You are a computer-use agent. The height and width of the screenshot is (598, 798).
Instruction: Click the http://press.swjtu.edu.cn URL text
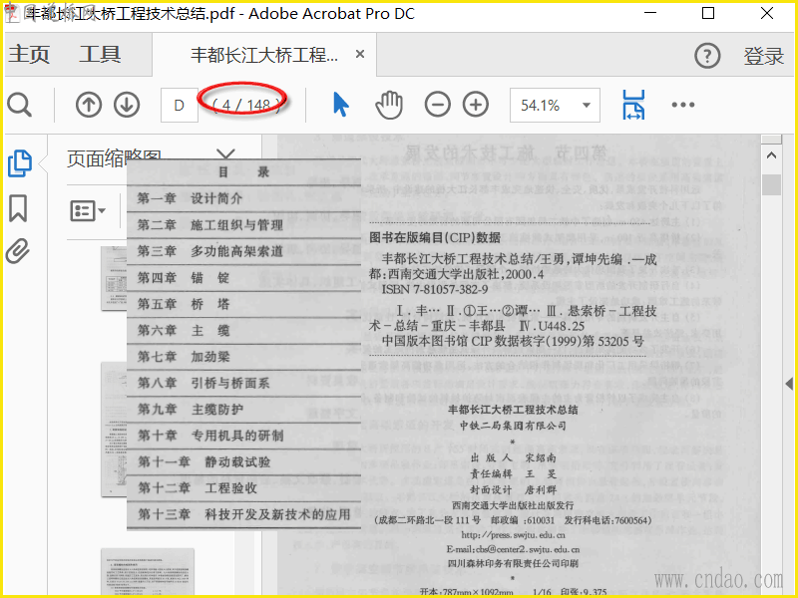pyautogui.click(x=513, y=535)
